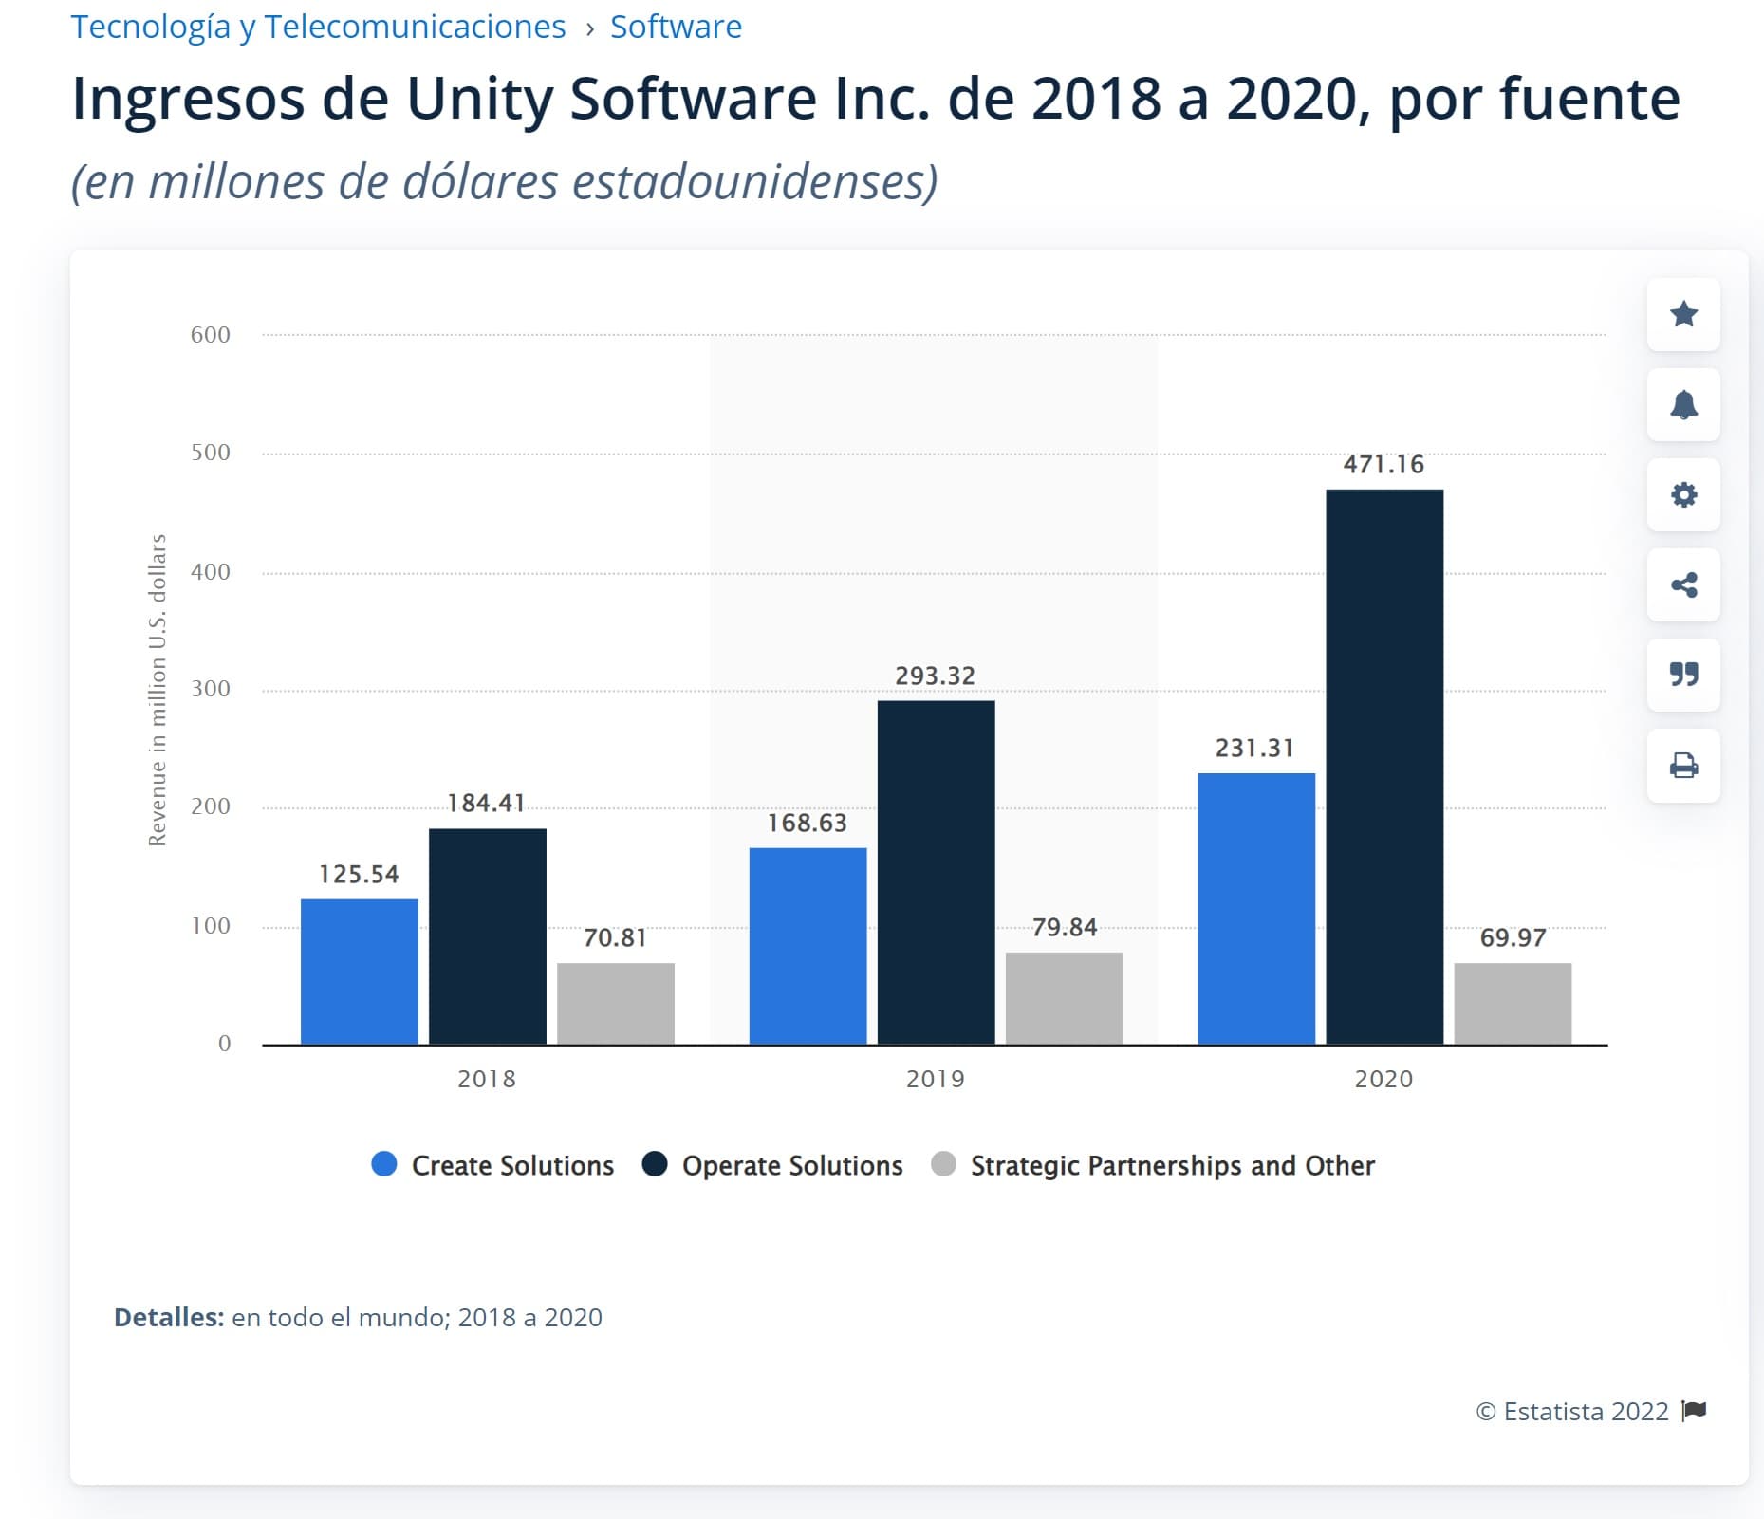Click the 2018 Strategic Partnerships gray bar

tap(616, 1004)
